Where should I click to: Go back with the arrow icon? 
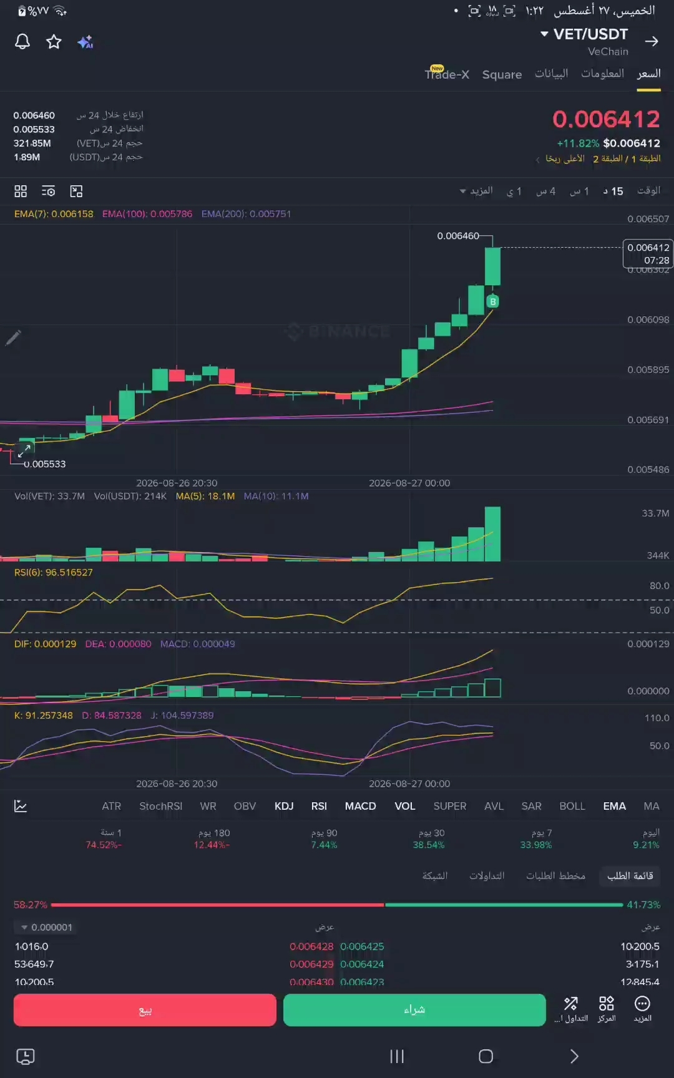652,41
